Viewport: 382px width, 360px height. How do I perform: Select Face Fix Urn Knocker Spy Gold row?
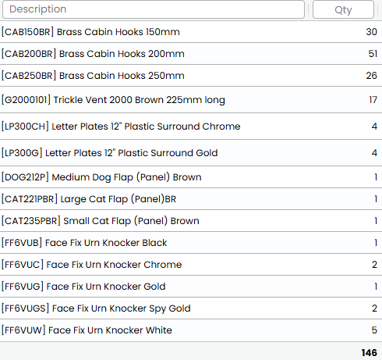tap(191, 308)
